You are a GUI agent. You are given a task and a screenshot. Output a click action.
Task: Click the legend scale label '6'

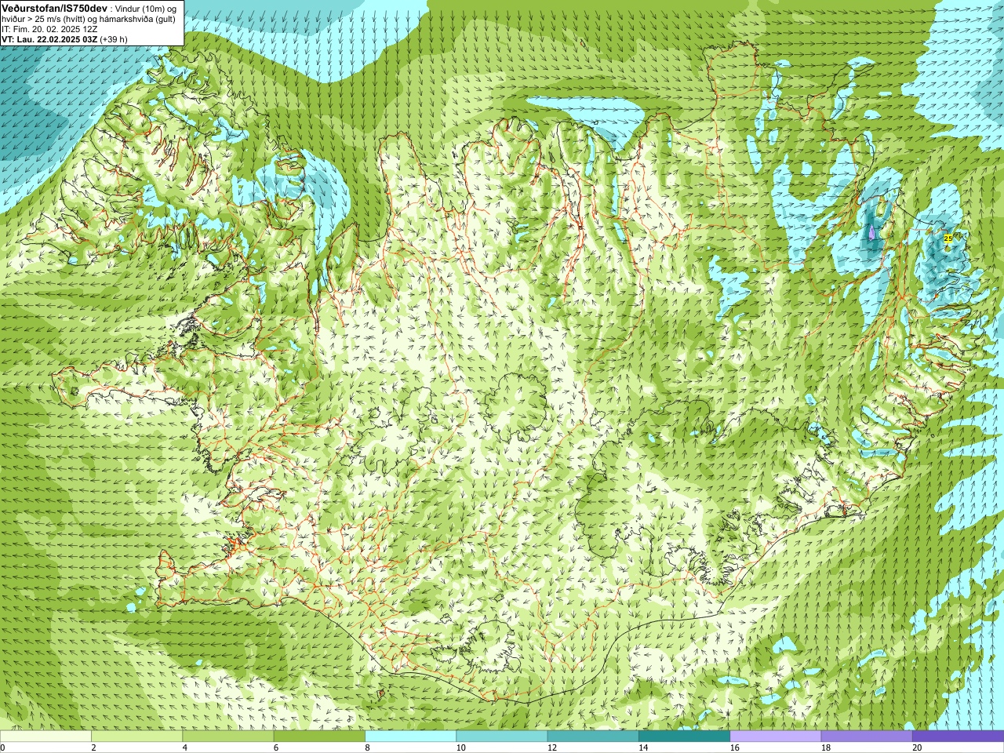[x=276, y=748]
